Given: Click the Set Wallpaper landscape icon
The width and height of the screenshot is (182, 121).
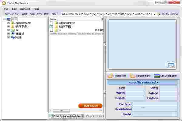Looking at the screenshot, I should 157,76.
